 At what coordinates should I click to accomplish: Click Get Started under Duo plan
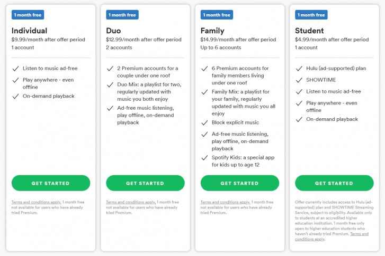point(145,183)
